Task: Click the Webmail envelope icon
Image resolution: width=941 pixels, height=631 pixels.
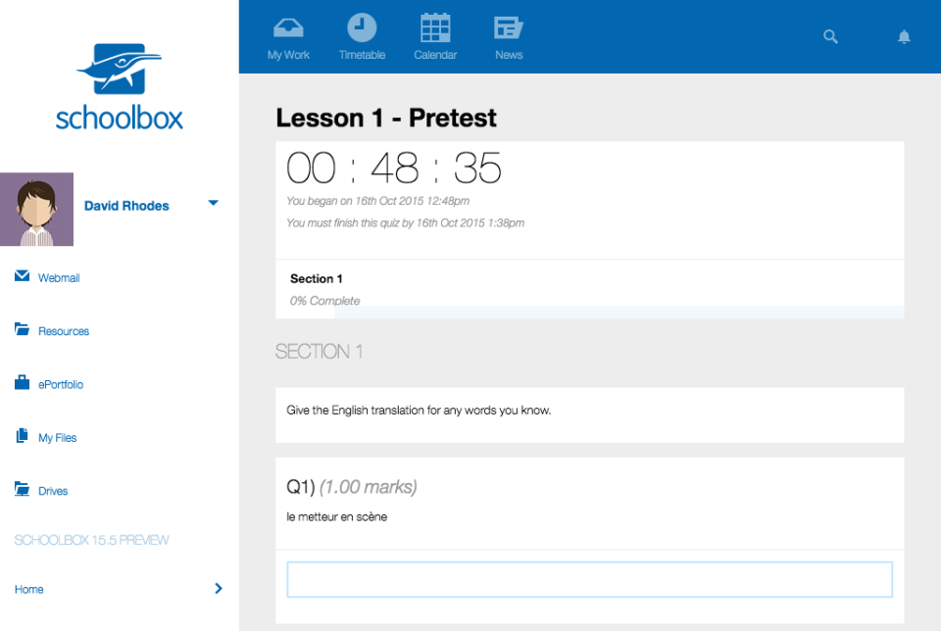Action: tap(21, 277)
